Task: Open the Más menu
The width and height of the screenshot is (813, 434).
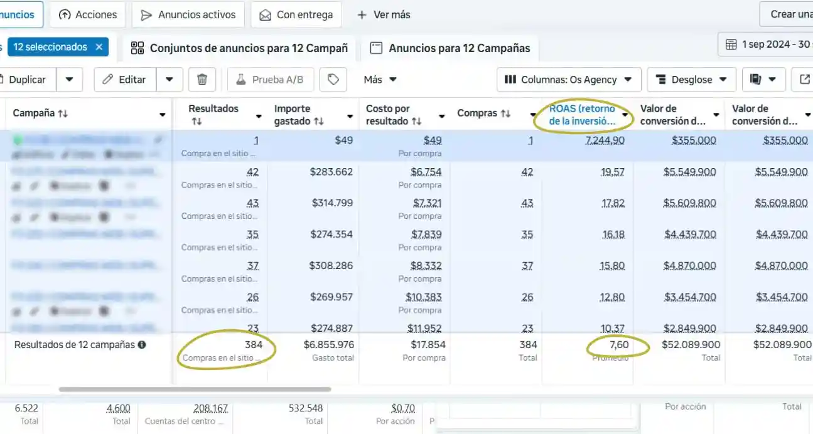Action: 380,80
